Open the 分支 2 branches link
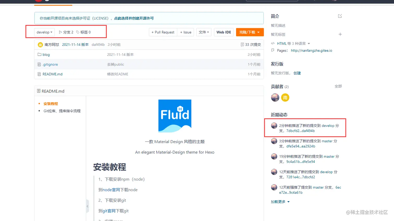The image size is (394, 221). [66, 32]
